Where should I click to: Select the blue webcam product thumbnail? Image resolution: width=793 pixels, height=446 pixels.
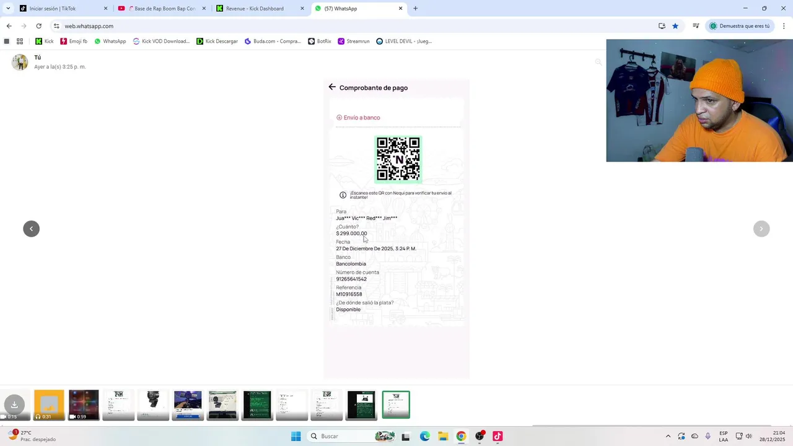(188, 405)
